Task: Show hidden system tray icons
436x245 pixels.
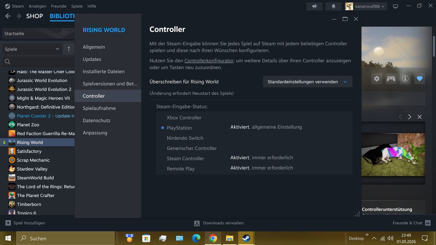Action: [374, 238]
